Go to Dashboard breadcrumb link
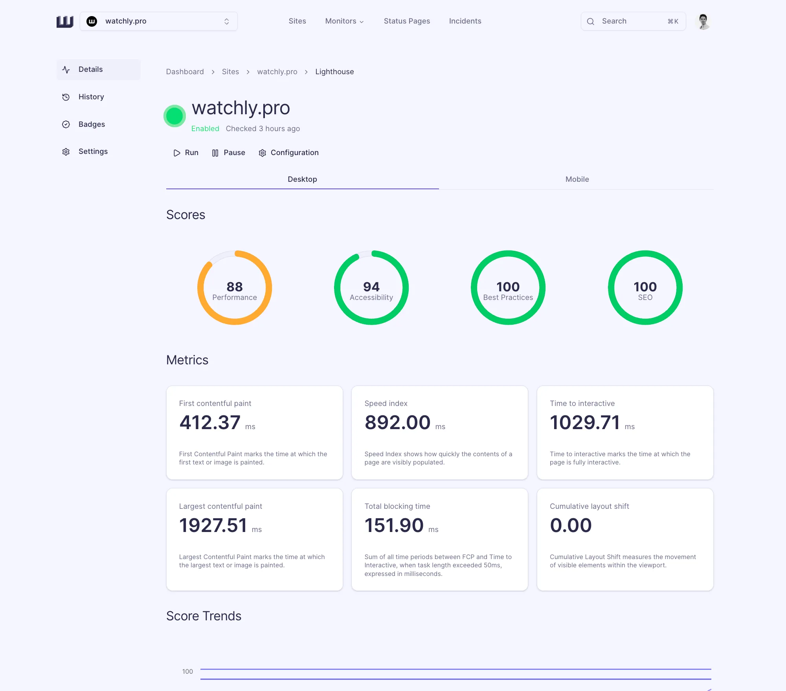The image size is (786, 691). (x=185, y=72)
